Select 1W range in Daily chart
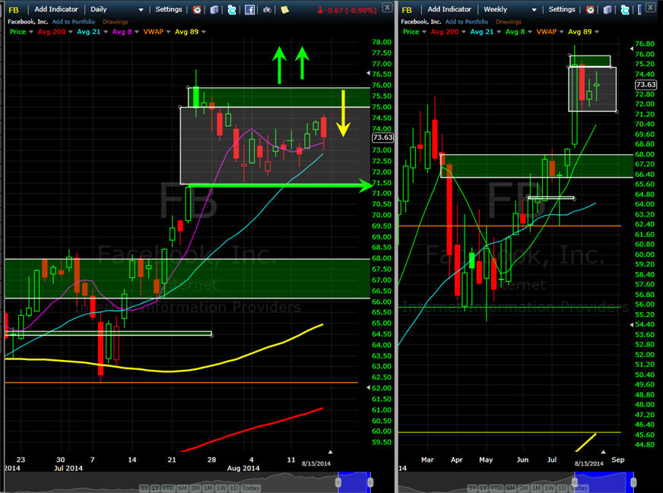 [x=221, y=488]
